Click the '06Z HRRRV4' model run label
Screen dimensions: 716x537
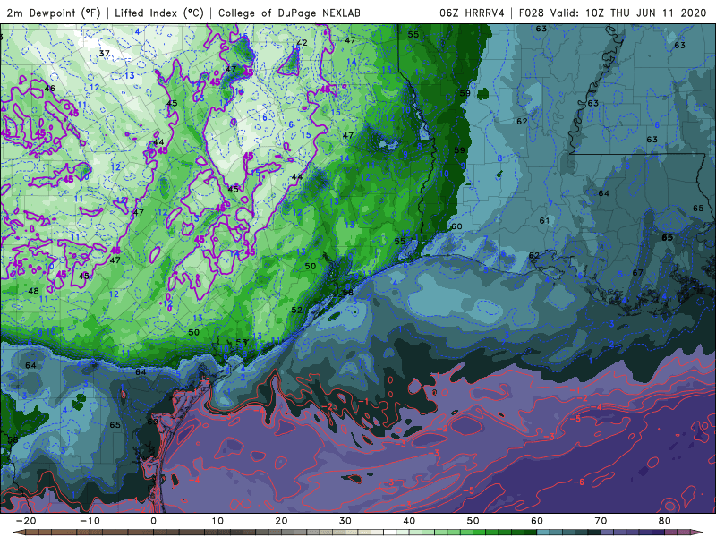coord(472,13)
